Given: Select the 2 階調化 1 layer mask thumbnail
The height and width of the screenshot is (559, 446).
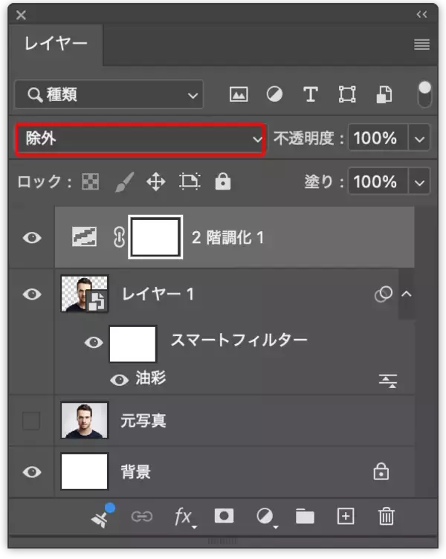Looking at the screenshot, I should [x=155, y=237].
